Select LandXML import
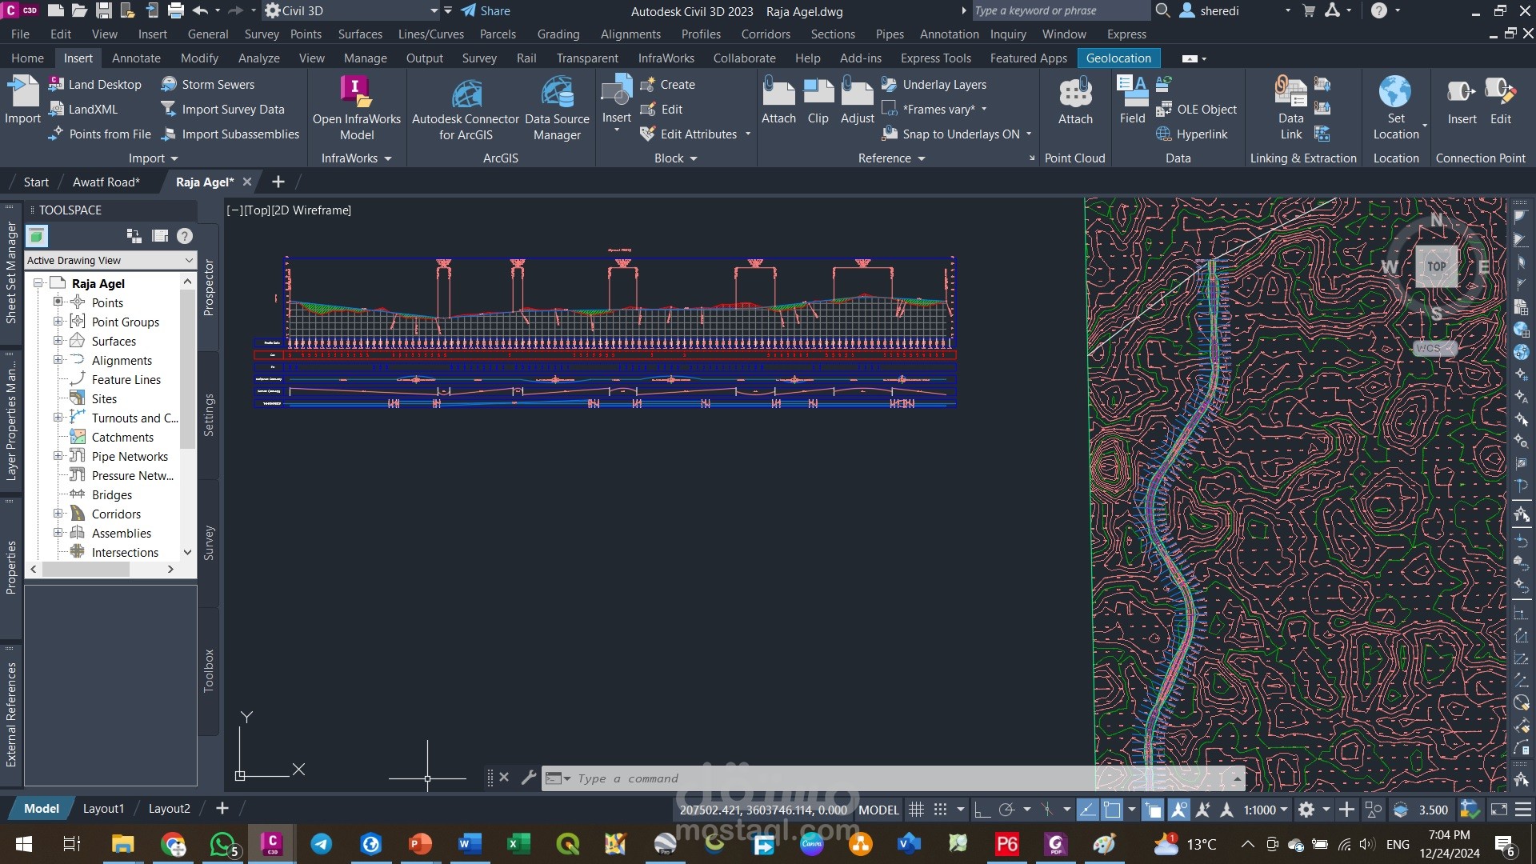Screen dimensions: 1536x864 coord(83,109)
